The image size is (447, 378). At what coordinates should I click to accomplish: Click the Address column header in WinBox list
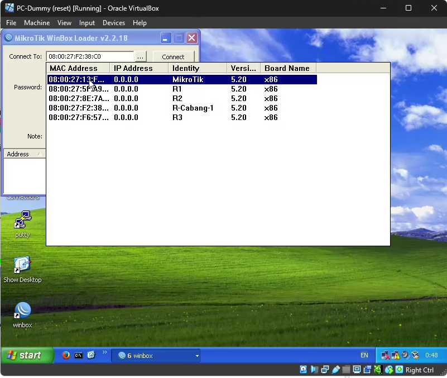coord(25,154)
